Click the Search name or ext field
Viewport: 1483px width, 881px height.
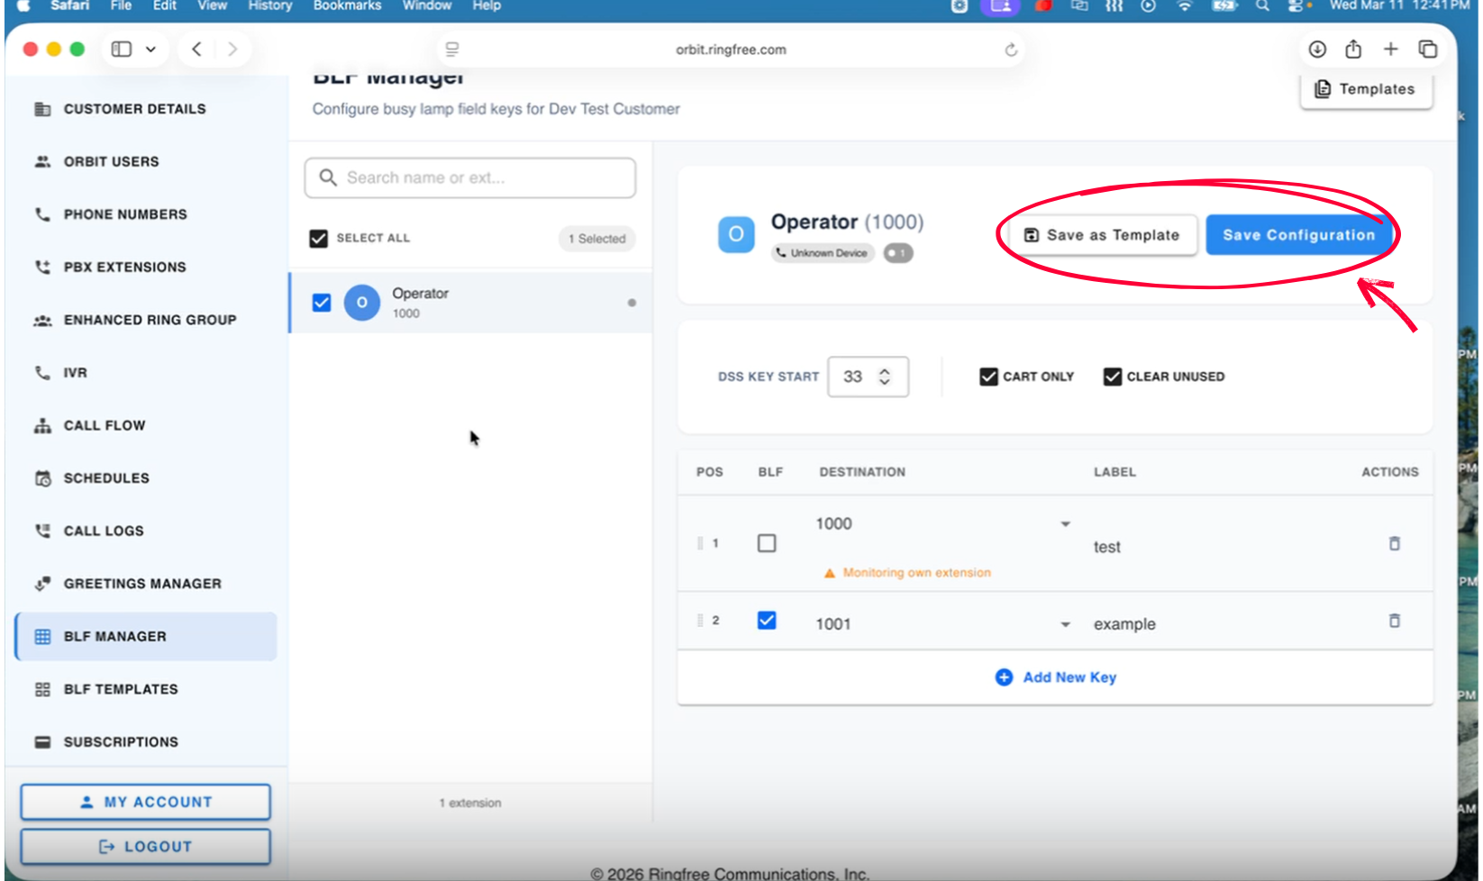coord(470,178)
